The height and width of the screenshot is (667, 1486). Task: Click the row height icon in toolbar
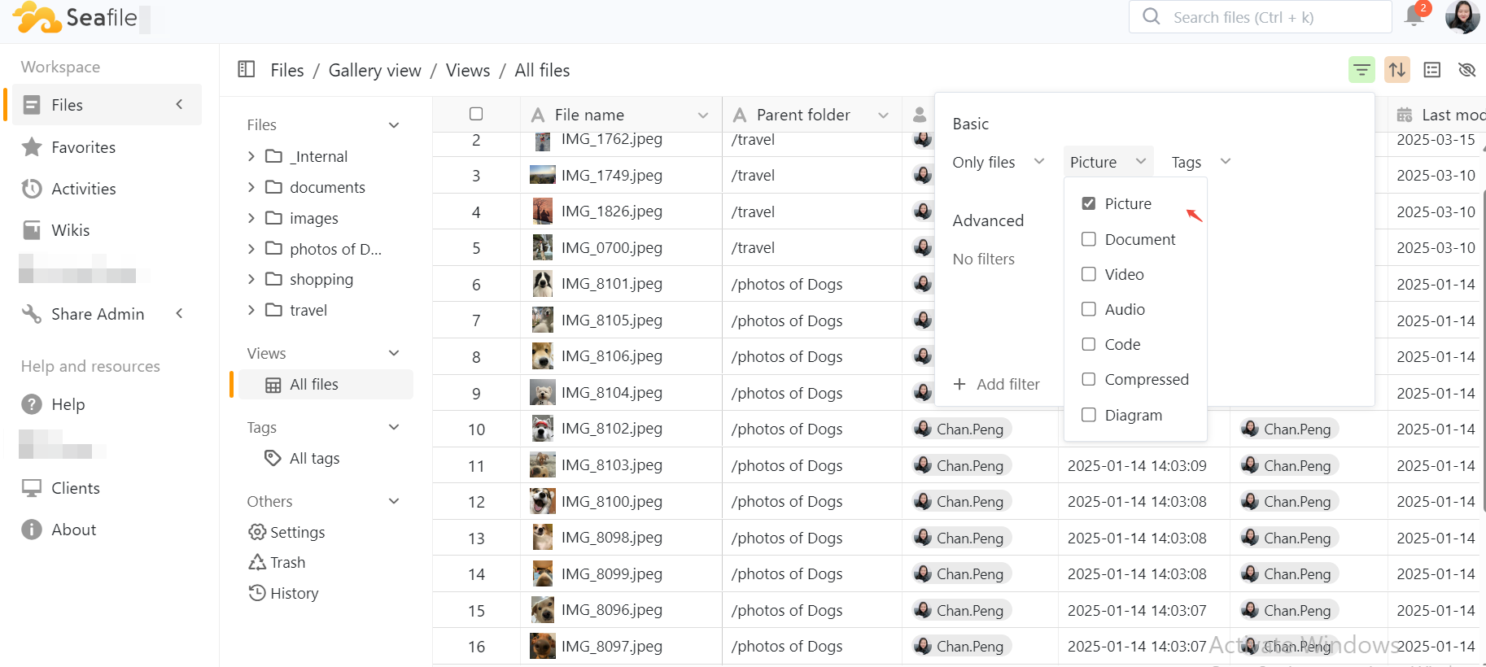point(1432,70)
